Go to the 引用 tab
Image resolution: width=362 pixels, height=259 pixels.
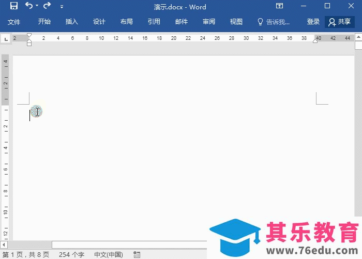pos(154,22)
